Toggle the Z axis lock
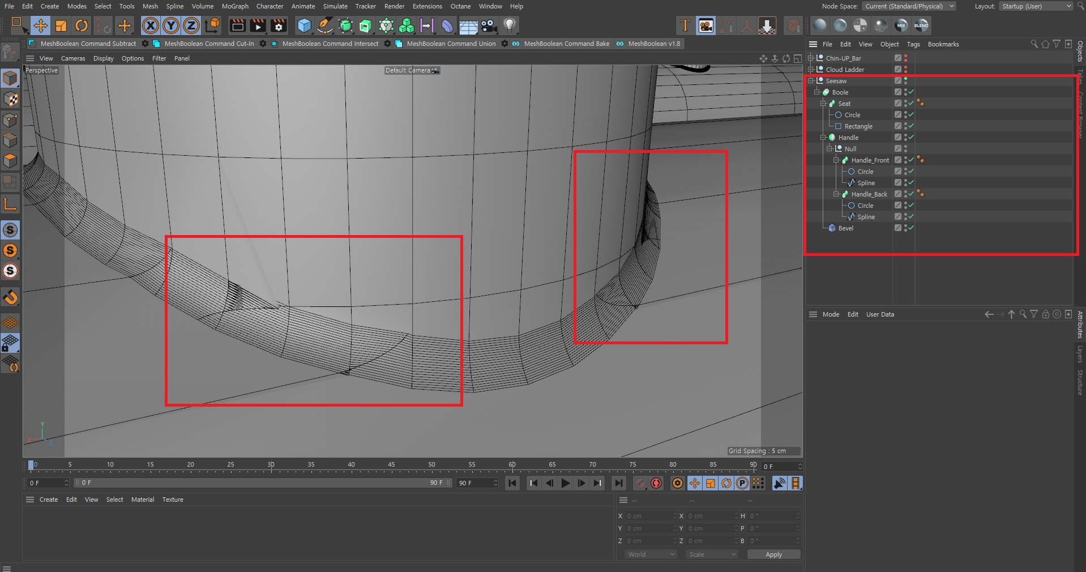Screen dimensions: 1086x572 click(191, 25)
